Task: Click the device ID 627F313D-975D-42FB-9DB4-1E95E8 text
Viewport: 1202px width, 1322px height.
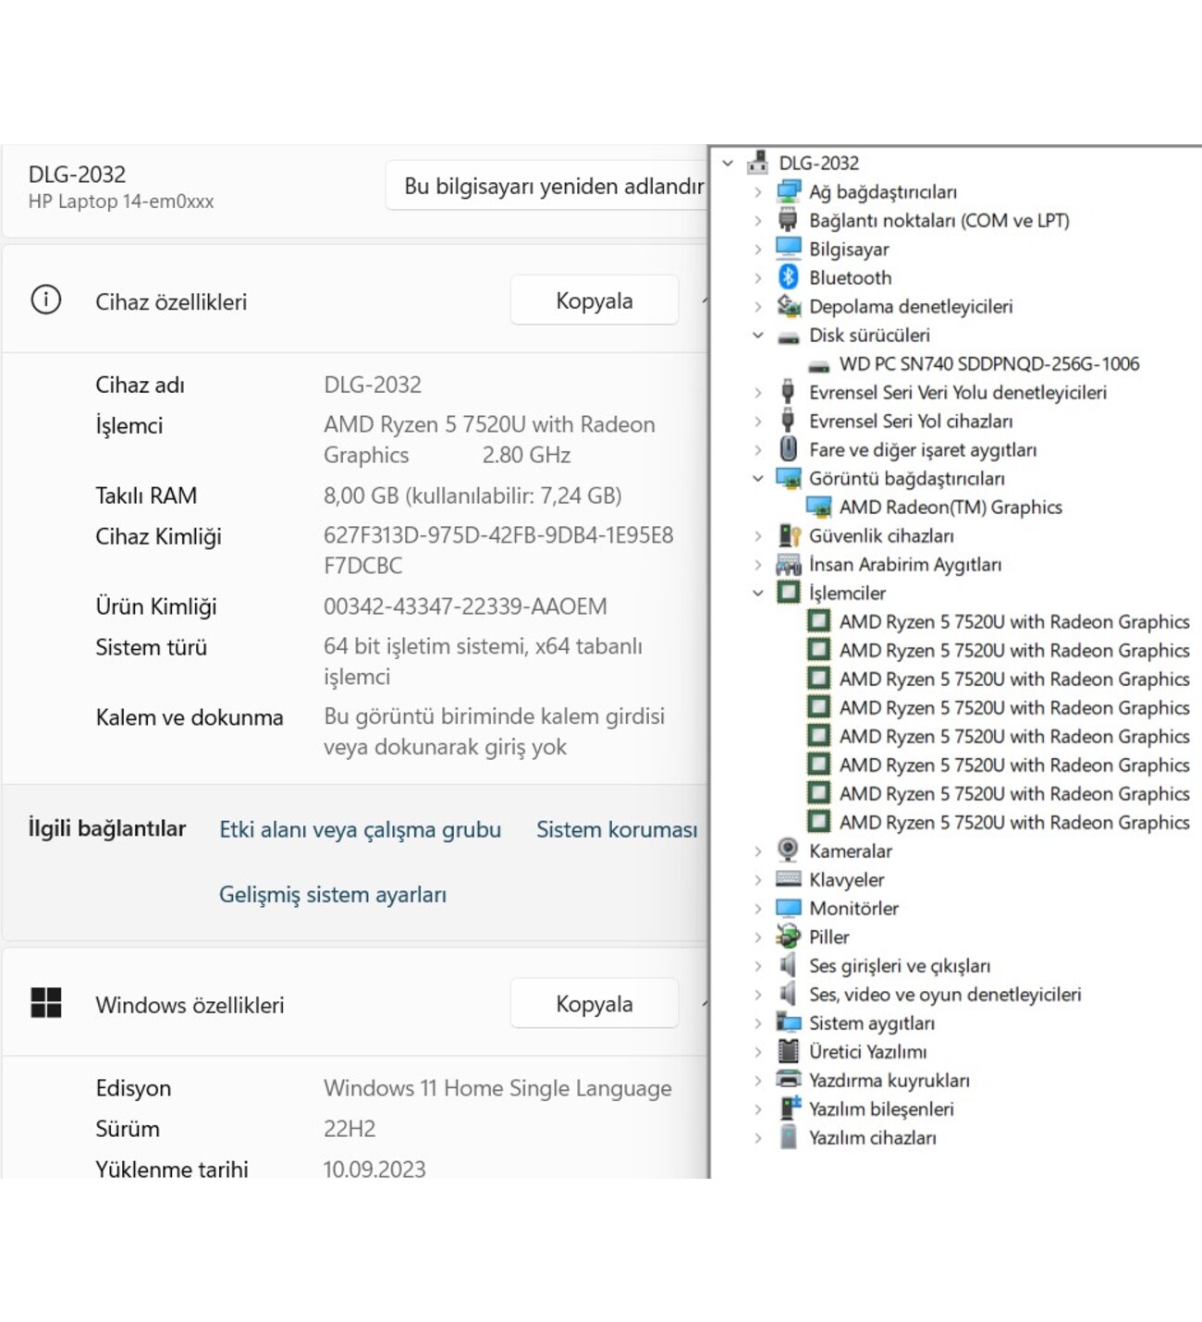Action: [x=498, y=535]
